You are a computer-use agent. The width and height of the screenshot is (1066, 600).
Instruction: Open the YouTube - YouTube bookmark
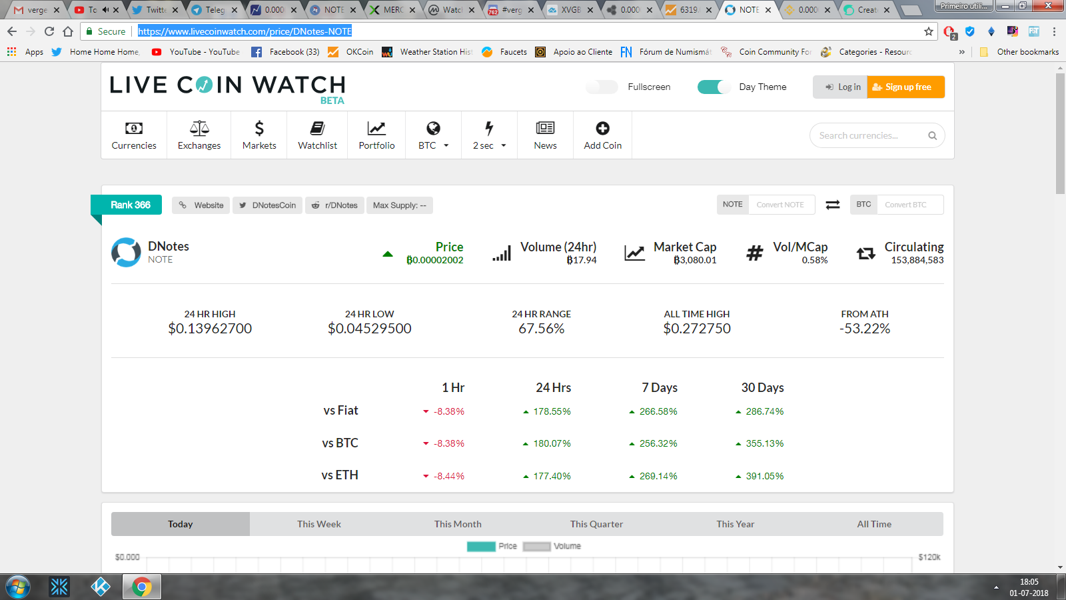[196, 51]
